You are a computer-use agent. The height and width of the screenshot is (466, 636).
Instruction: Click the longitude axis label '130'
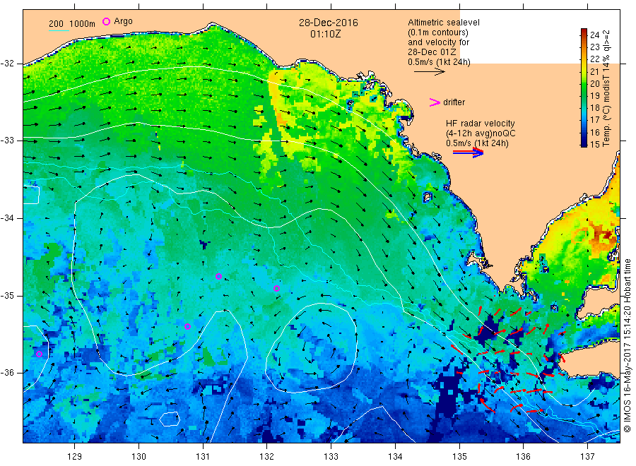click(x=139, y=457)
